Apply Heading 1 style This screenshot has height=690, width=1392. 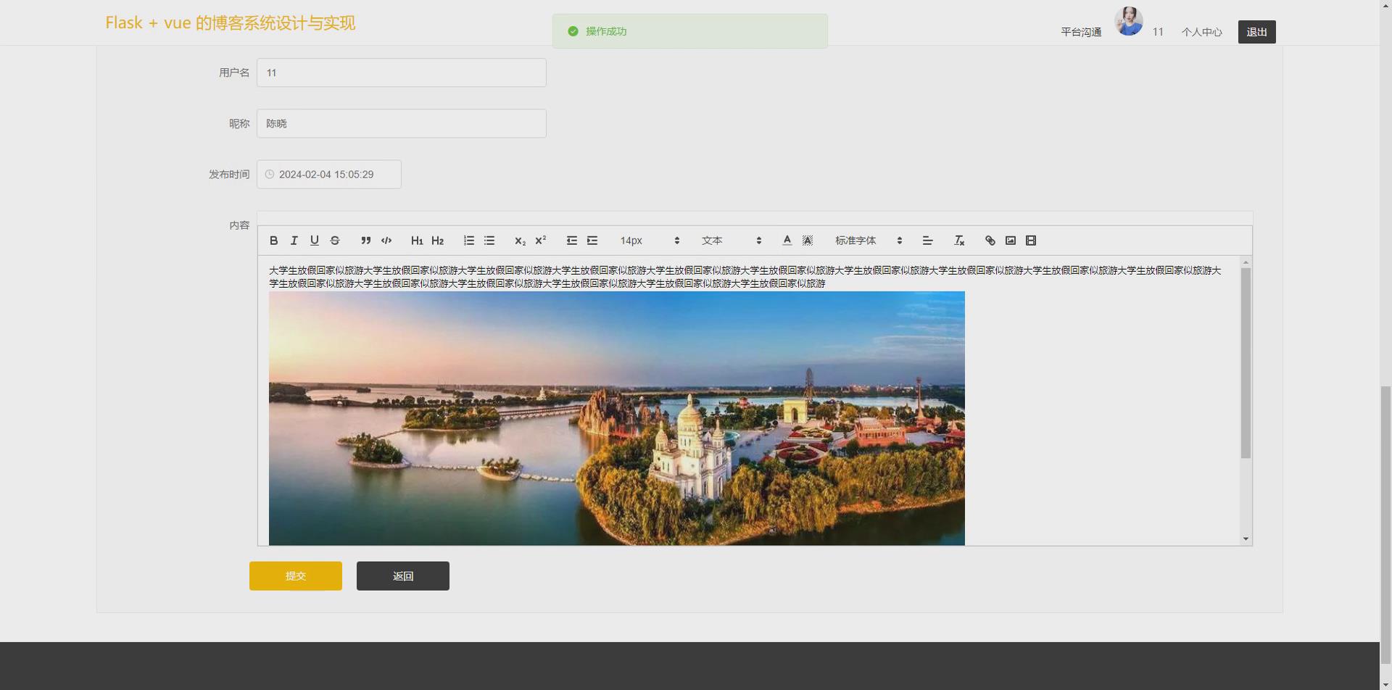[x=417, y=241]
